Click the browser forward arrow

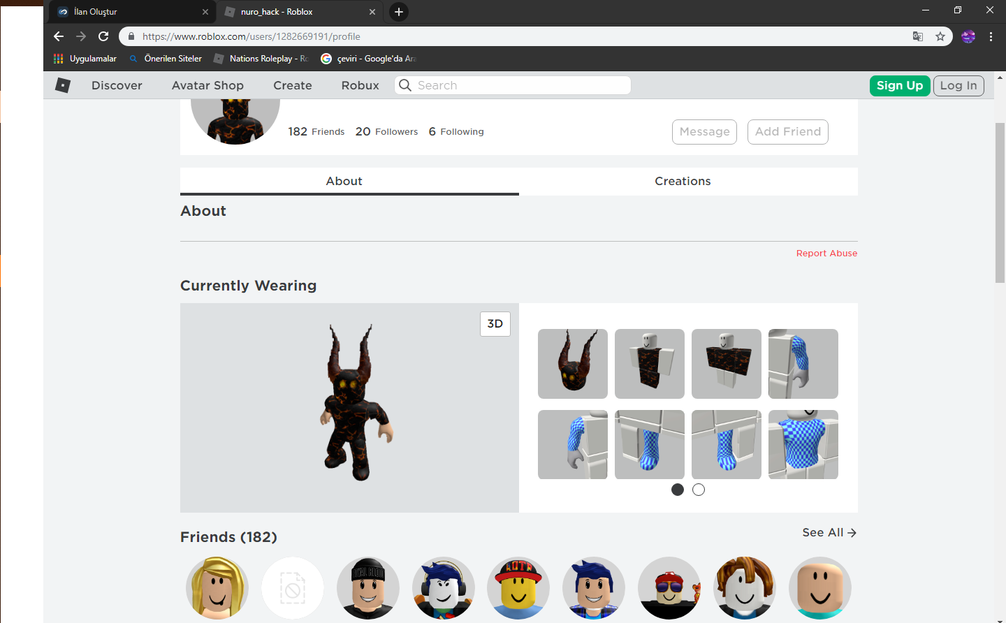click(x=81, y=36)
